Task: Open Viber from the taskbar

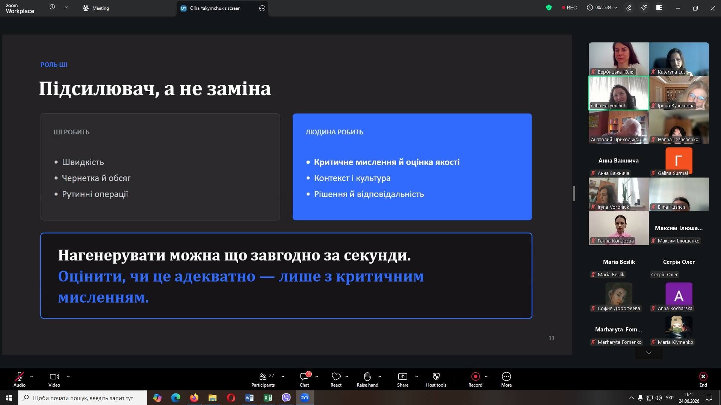Action: click(x=286, y=398)
